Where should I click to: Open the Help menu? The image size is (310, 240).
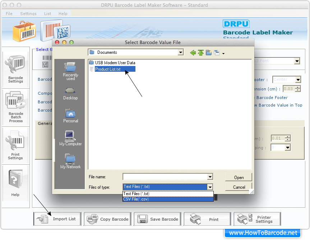click(63, 14)
